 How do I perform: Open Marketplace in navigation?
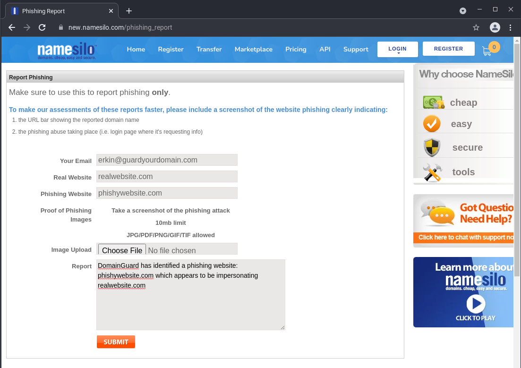coord(254,49)
